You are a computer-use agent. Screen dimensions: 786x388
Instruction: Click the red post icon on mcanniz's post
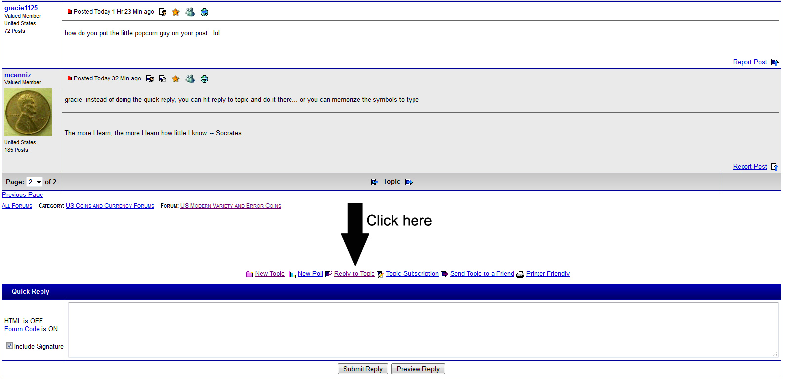(70, 78)
